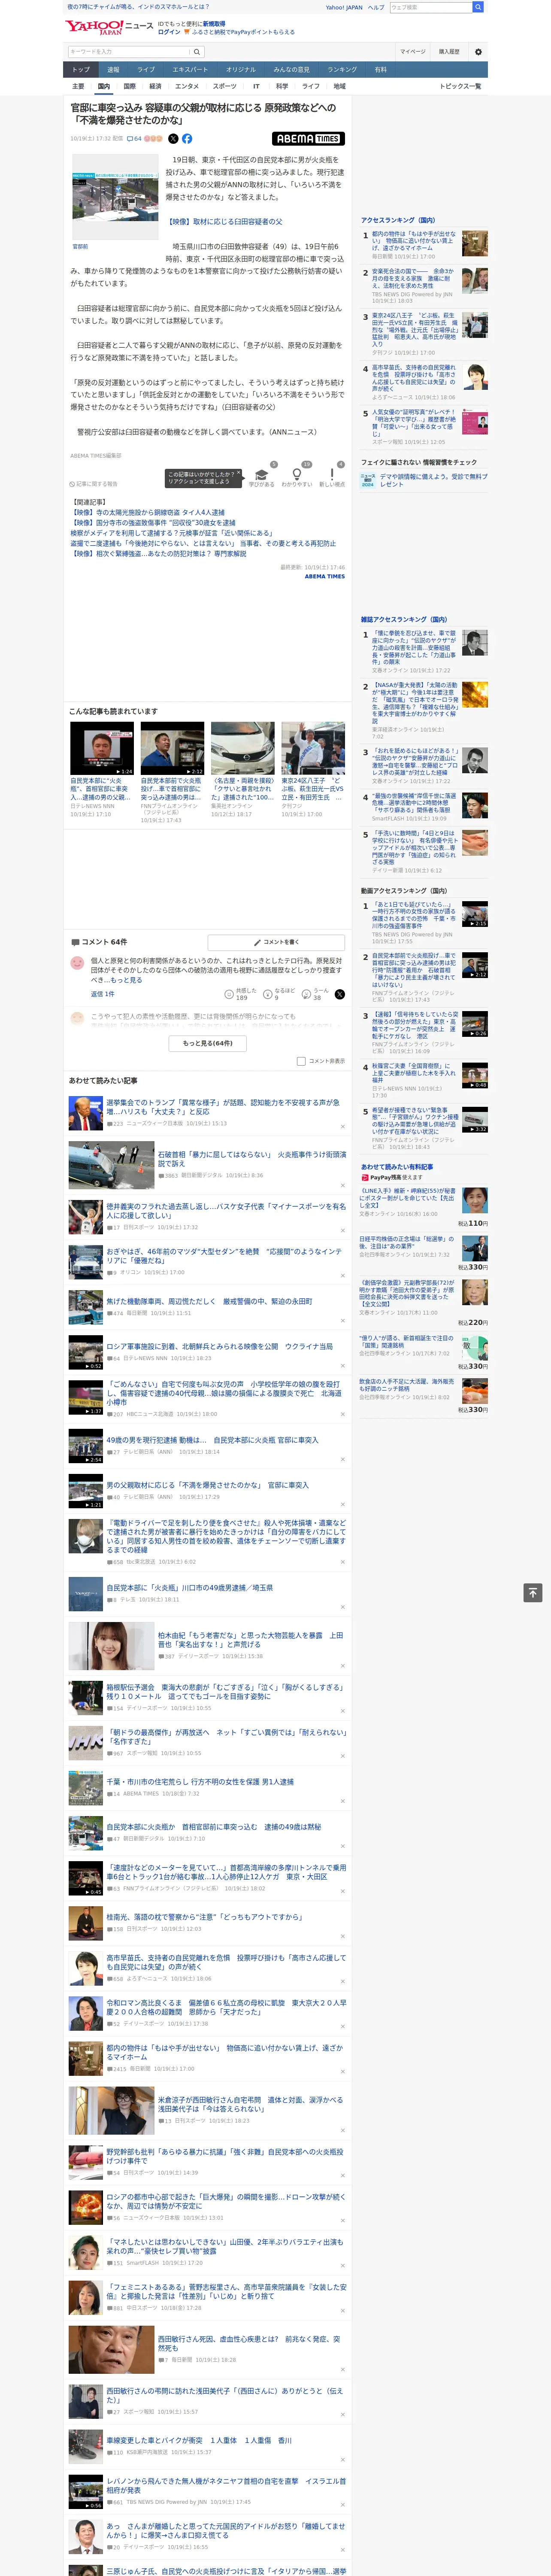Open the ランキング navigation tab
The width and height of the screenshot is (551, 2576).
click(342, 70)
